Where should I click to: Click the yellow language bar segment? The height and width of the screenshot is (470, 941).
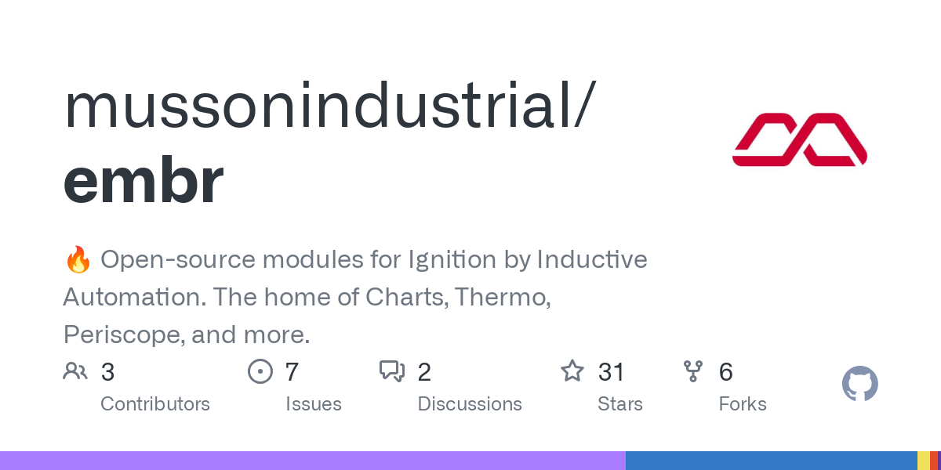tap(923, 461)
